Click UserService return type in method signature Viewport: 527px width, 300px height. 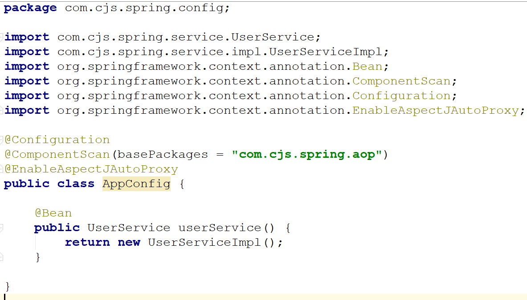click(128, 228)
